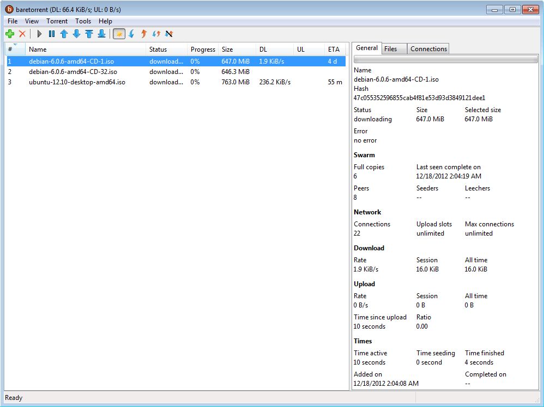
Task: Toggle the blue force recheck arrow icon
Action: tap(132, 34)
